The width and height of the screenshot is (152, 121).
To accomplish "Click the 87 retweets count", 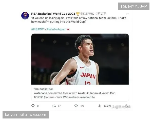I will coord(59,106).
